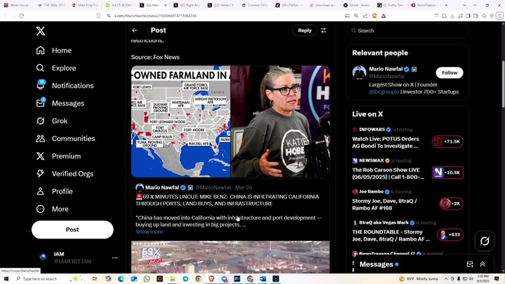Play the 69X Minutes Uncut video
Viewport: 505px width, 284px height.
[x=230, y=257]
